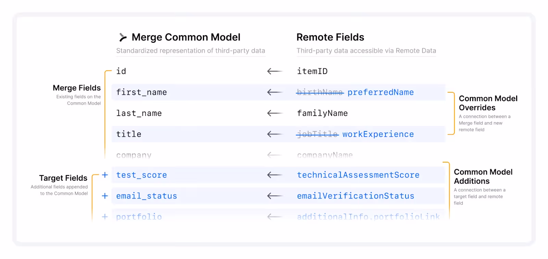Click the arrow between id and itemID
Screen dimensions: 548x259
(x=275, y=71)
